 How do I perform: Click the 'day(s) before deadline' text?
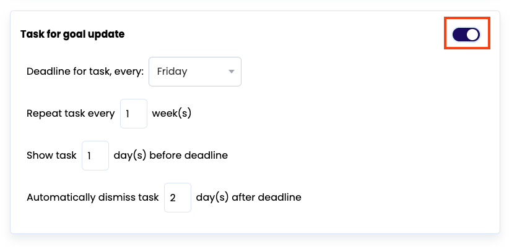click(170, 156)
